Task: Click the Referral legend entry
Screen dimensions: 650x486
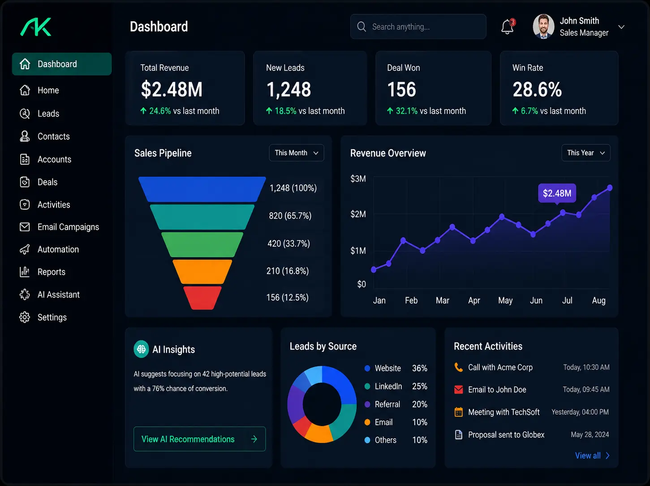Action: pos(396,404)
